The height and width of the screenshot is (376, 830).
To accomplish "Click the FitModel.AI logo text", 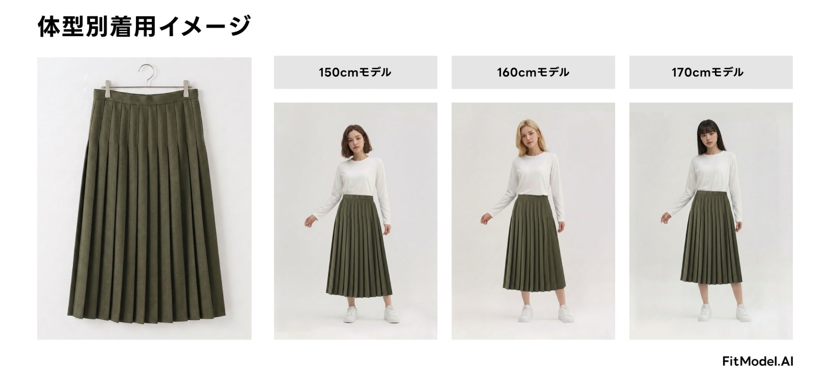I will (758, 362).
